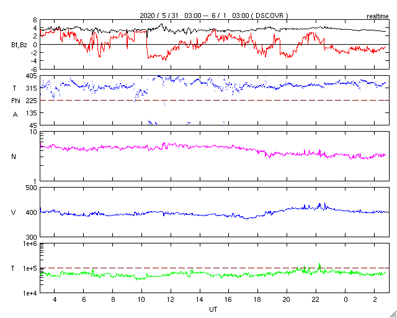Click the window resize grip at bottom right

393,314
